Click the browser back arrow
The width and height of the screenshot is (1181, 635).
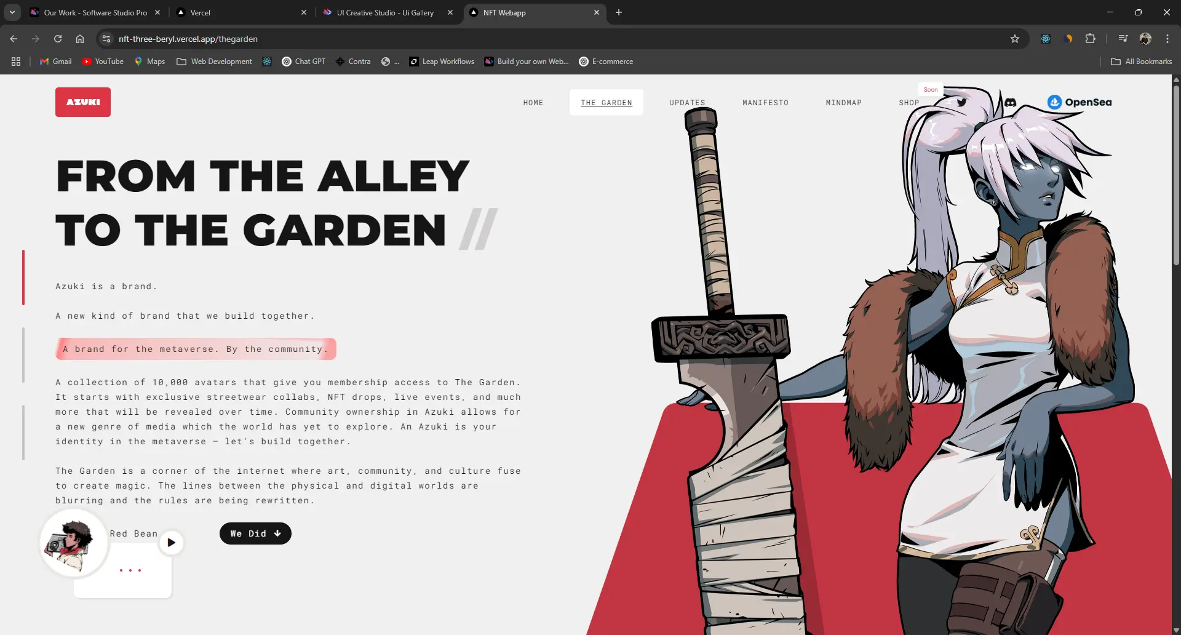coord(14,39)
